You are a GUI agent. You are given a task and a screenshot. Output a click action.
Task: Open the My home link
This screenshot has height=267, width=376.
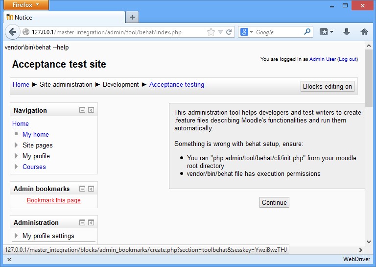click(x=35, y=134)
